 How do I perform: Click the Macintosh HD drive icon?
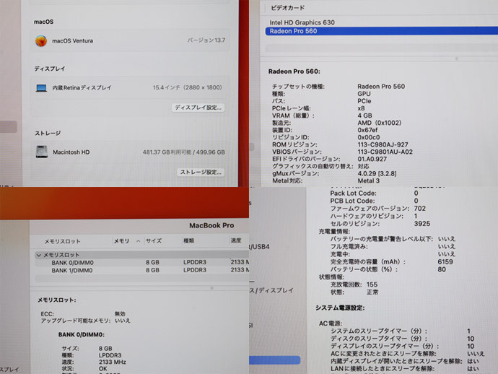pyautogui.click(x=42, y=152)
